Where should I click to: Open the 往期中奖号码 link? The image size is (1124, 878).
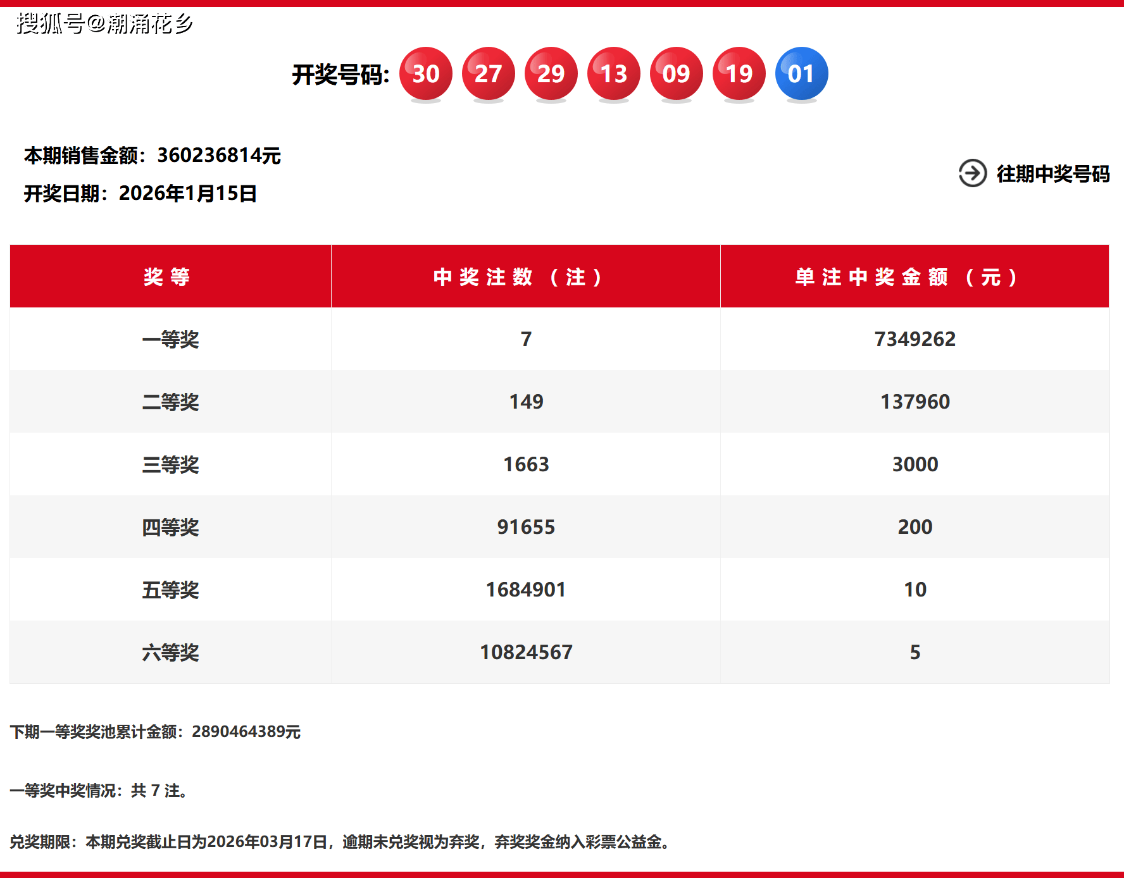1052,174
